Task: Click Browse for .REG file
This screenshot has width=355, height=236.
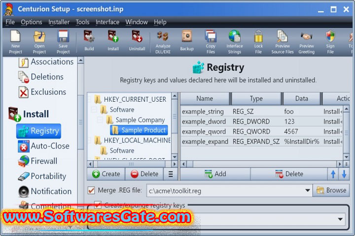Action: click(x=331, y=190)
